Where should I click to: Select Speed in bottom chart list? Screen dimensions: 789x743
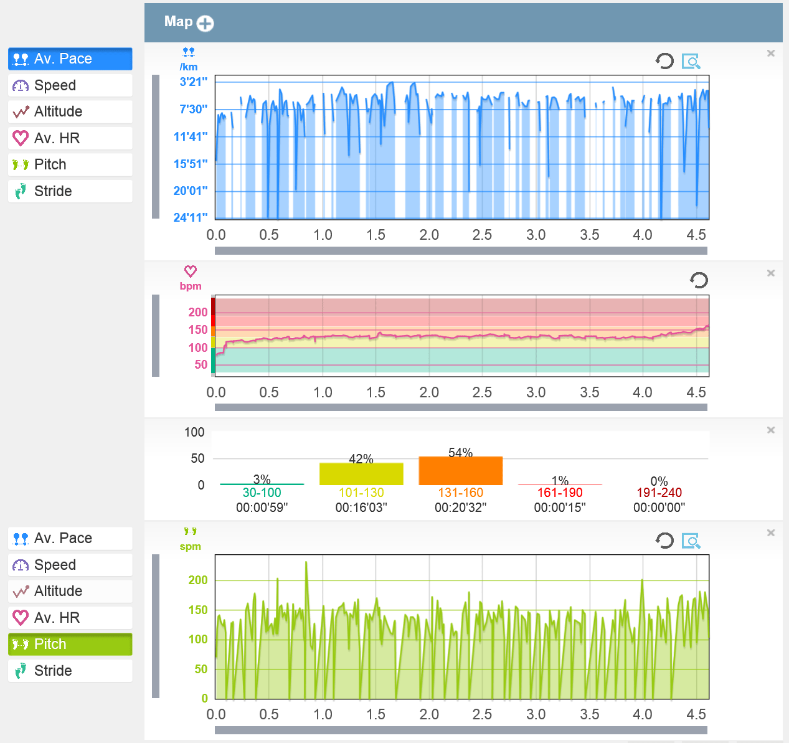click(x=70, y=565)
